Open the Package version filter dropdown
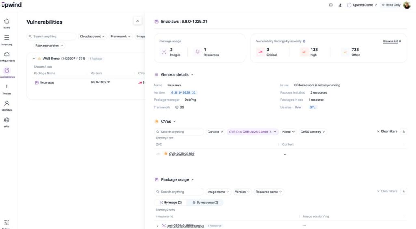 point(49,46)
